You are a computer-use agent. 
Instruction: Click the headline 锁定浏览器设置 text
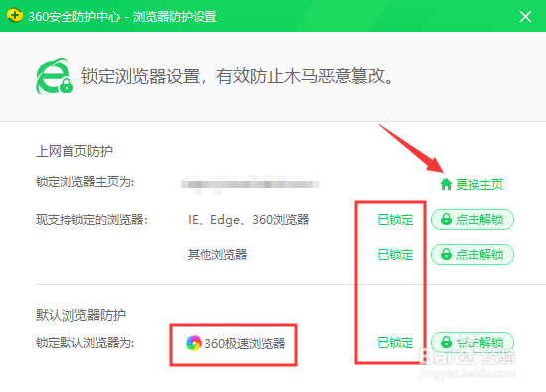[141, 76]
